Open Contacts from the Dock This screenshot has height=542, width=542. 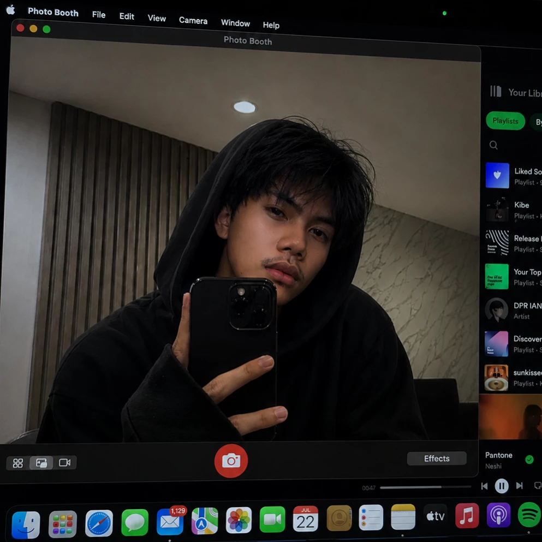coord(339,518)
